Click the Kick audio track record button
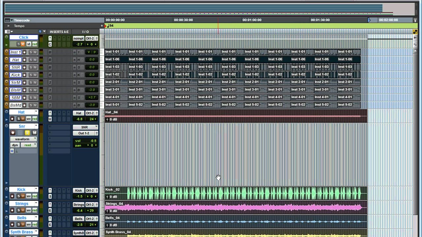 coord(12,196)
